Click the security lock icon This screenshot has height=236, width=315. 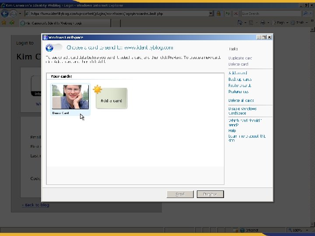[219, 14]
